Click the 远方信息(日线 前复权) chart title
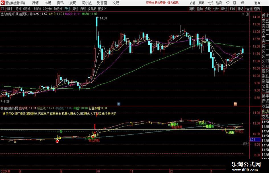 tap(15, 14)
